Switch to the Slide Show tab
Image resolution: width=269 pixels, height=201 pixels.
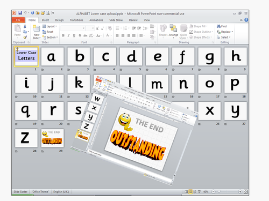pyautogui.click(x=116, y=20)
